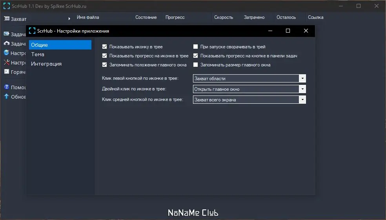The width and height of the screenshot is (386, 220).
Task: Click the upload tasks monitor icon
Action: pos(6,34)
